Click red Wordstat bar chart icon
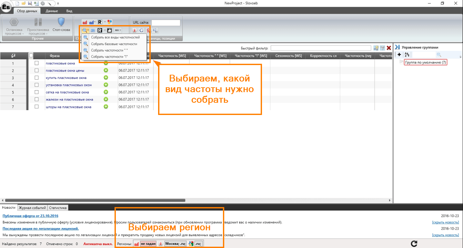This screenshot has height=248, width=463. [85, 22]
